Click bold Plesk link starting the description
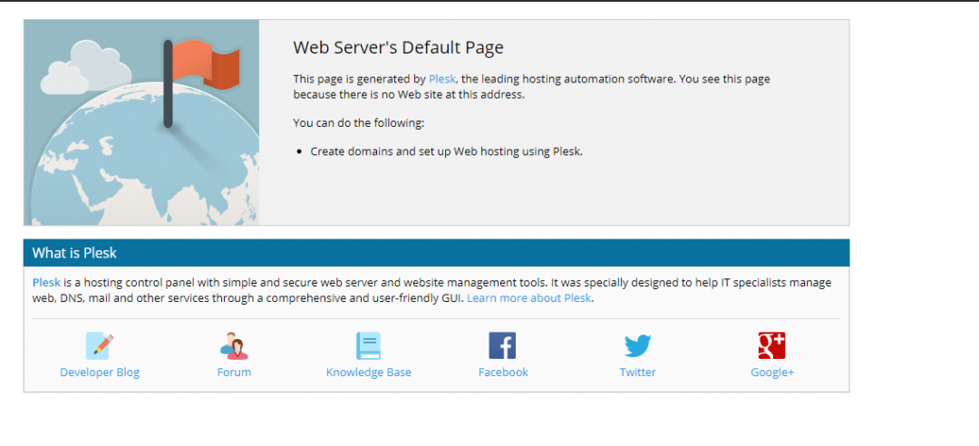The image size is (979, 446). click(46, 283)
